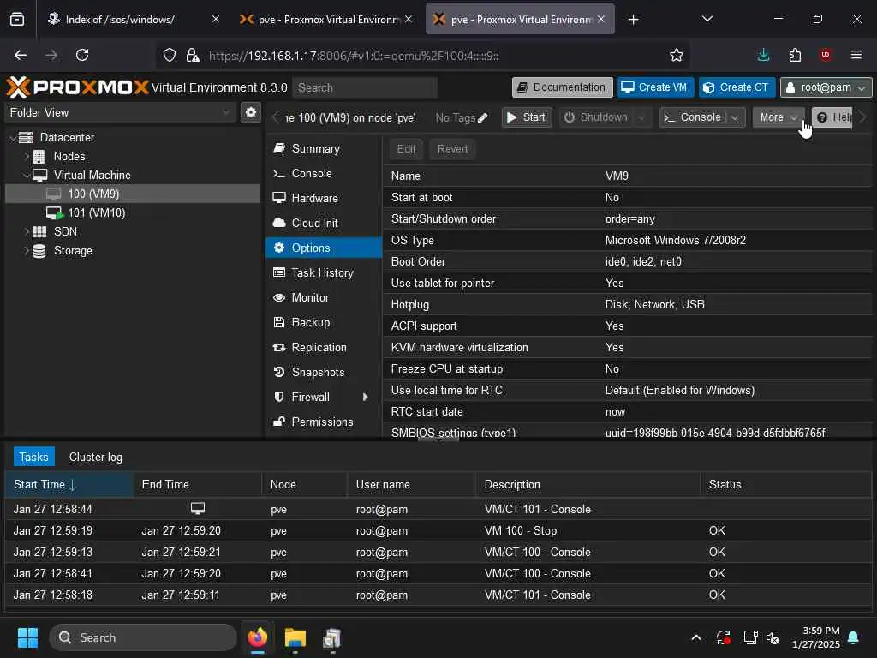The width and height of the screenshot is (877, 658).
Task: Select the Use tablet for pointer row
Action: coord(629,283)
